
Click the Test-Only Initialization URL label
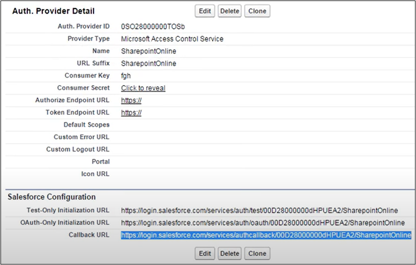tap(68, 210)
